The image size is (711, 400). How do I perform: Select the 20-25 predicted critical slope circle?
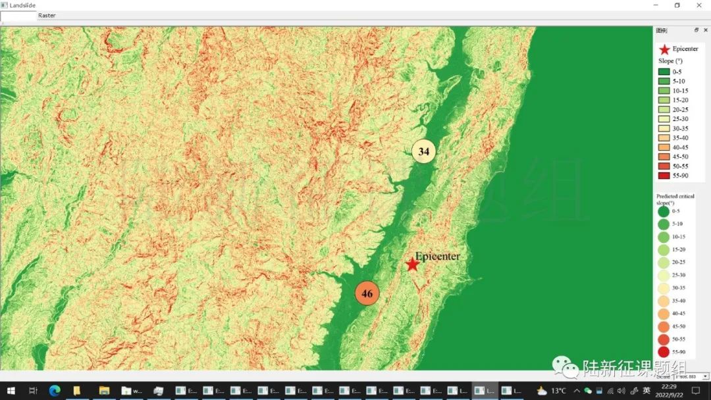pyautogui.click(x=663, y=262)
